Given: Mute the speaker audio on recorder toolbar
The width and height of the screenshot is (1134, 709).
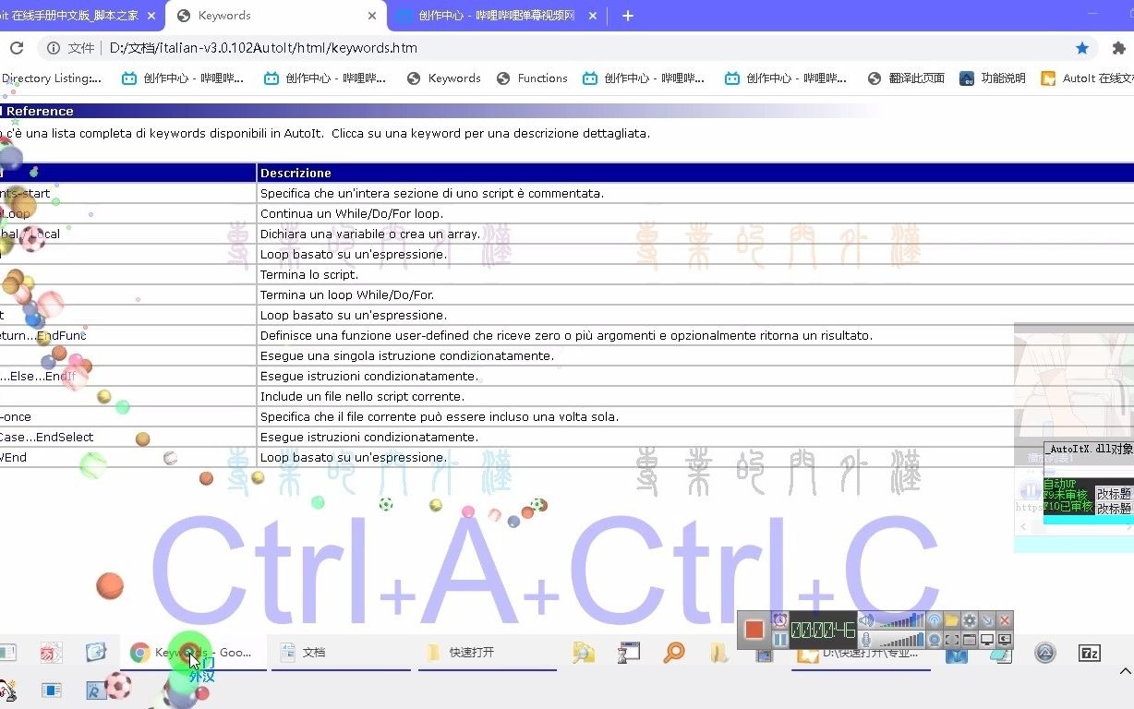Looking at the screenshot, I should click(x=865, y=619).
